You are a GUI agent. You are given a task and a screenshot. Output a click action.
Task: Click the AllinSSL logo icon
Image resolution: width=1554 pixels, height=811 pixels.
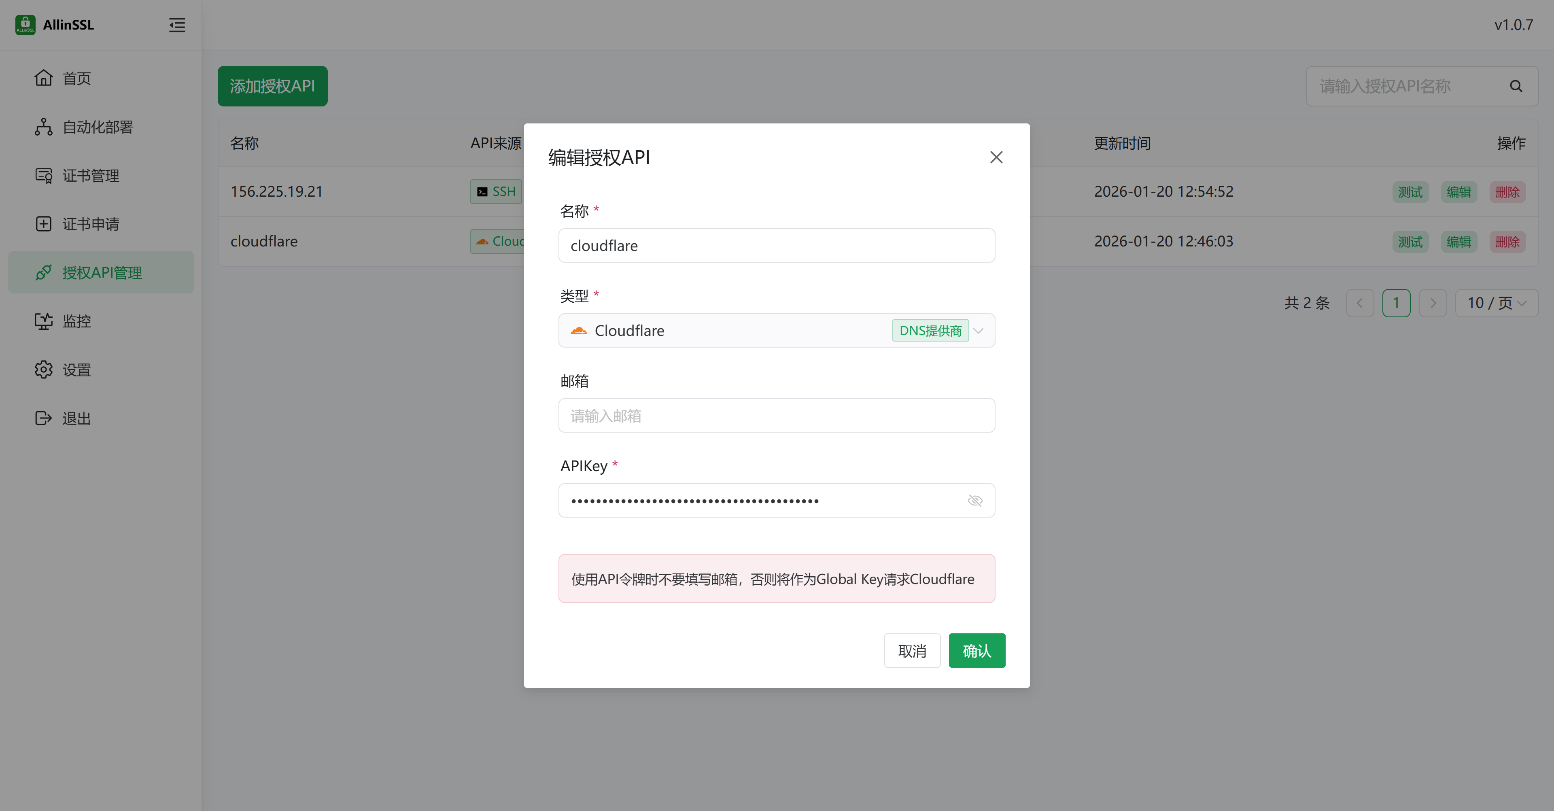tap(25, 25)
